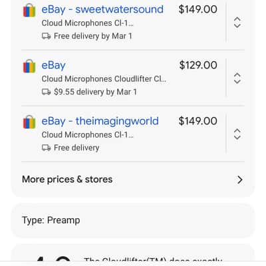Tap Cloud Microphones Cloudlifter Cl... product title
The image size is (266, 266).
point(104,79)
